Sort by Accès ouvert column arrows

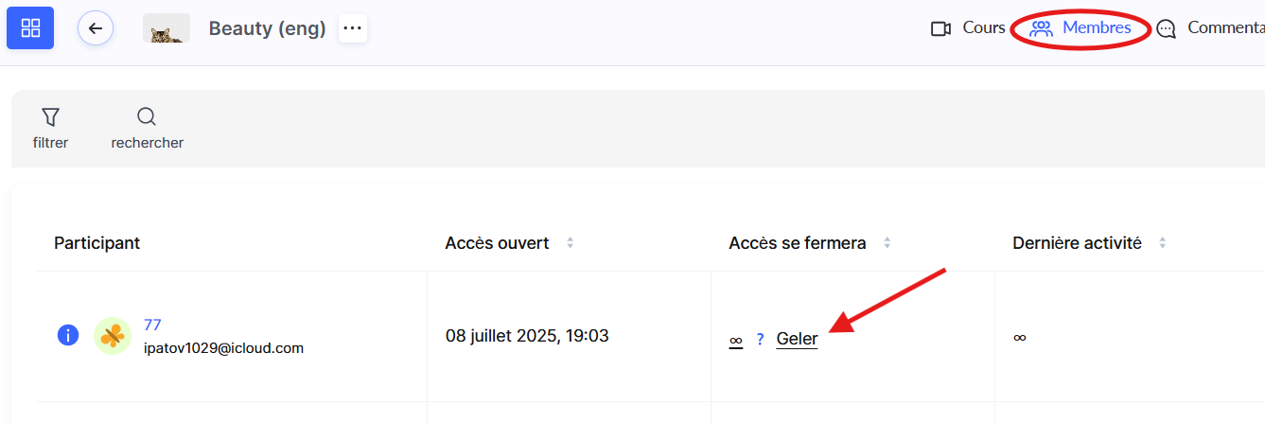click(570, 243)
